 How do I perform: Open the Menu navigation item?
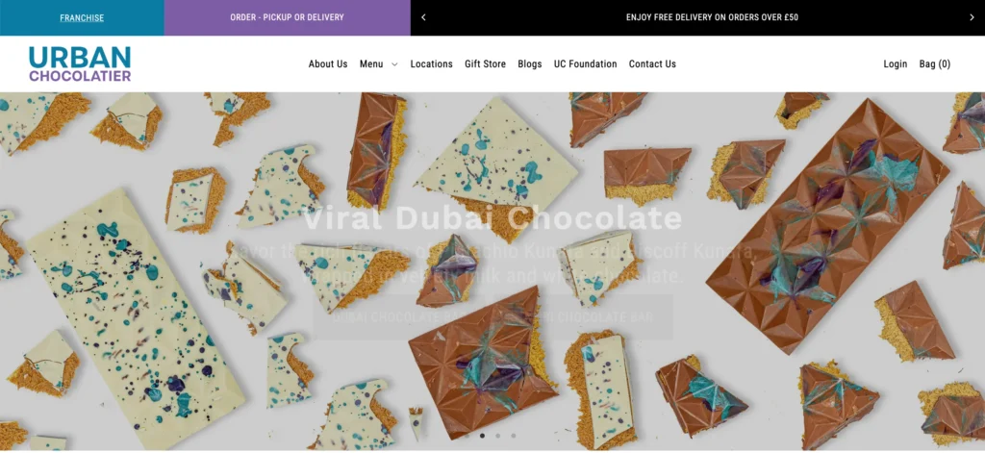[x=371, y=64]
